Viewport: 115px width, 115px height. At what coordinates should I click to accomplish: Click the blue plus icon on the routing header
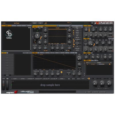(x=82, y=27)
